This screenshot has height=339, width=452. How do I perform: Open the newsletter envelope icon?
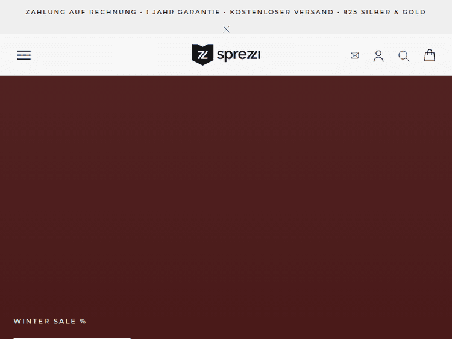tap(354, 55)
